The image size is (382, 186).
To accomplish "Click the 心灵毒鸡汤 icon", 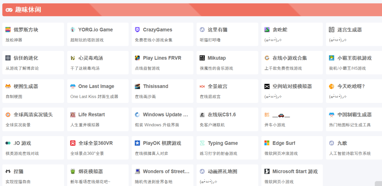I will 73,58.
